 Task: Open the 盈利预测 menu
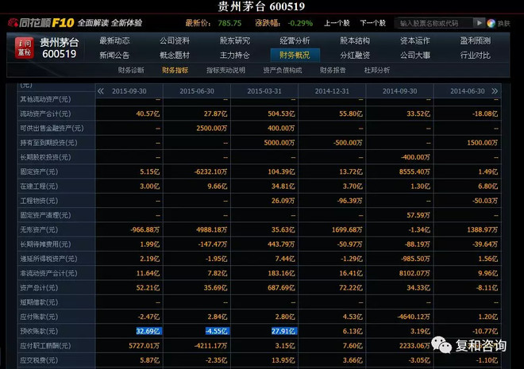point(476,40)
